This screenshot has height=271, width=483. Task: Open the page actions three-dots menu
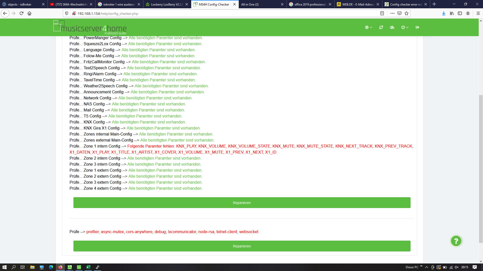pos(392,14)
